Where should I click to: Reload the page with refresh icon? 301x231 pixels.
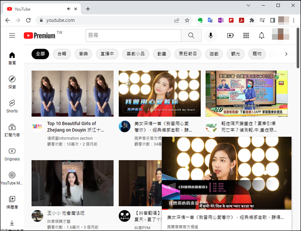coord(28,20)
